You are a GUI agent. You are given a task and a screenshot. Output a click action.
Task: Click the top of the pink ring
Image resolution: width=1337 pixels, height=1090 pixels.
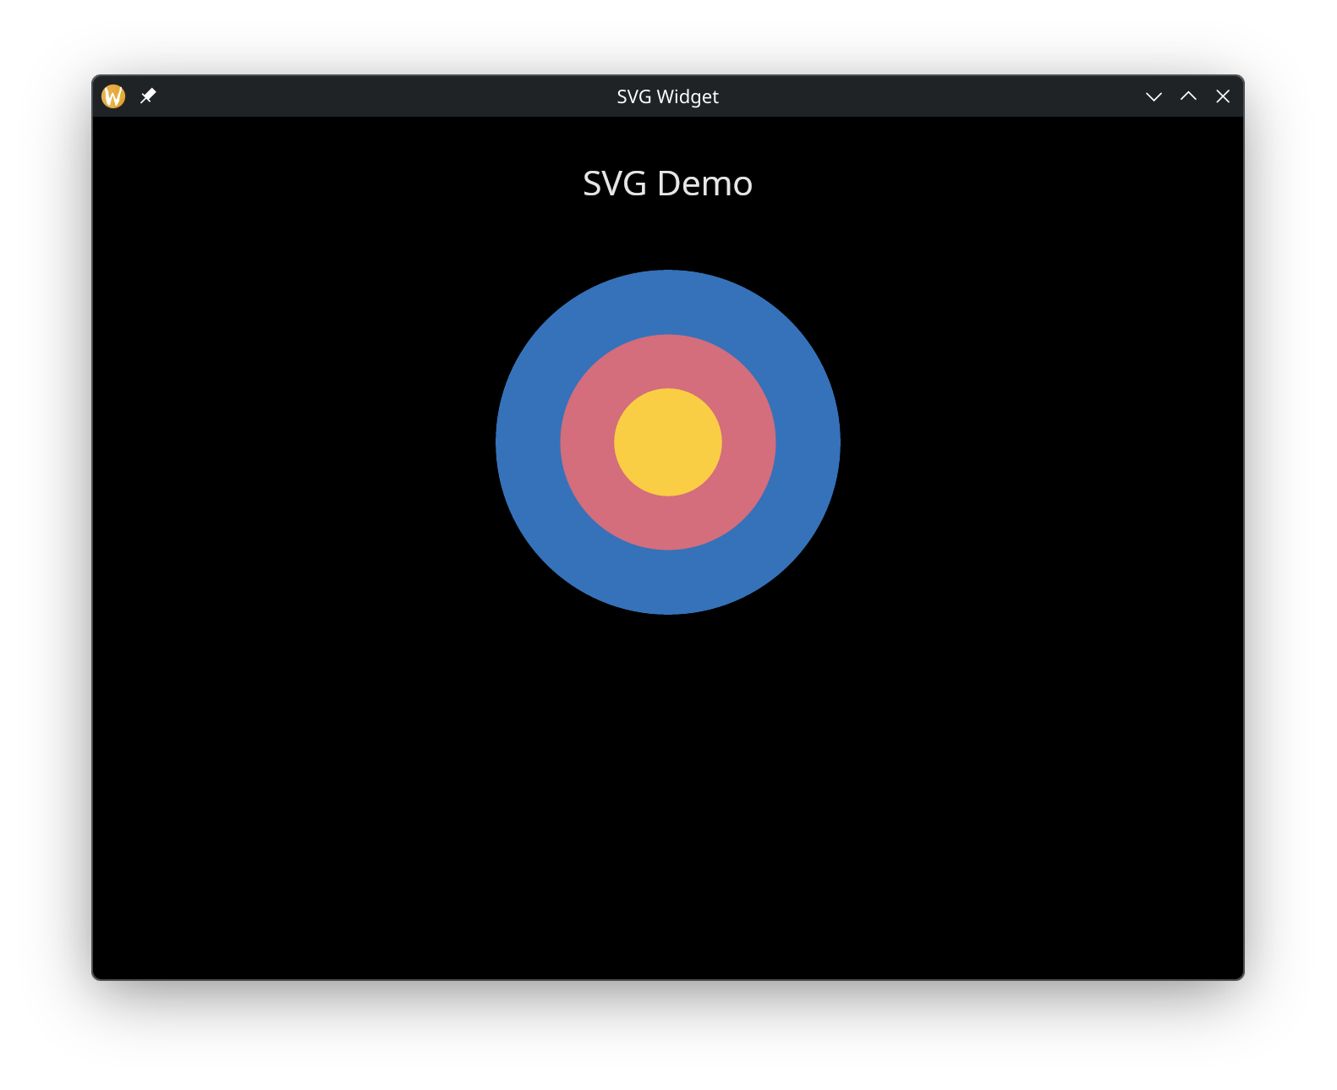pos(668,361)
